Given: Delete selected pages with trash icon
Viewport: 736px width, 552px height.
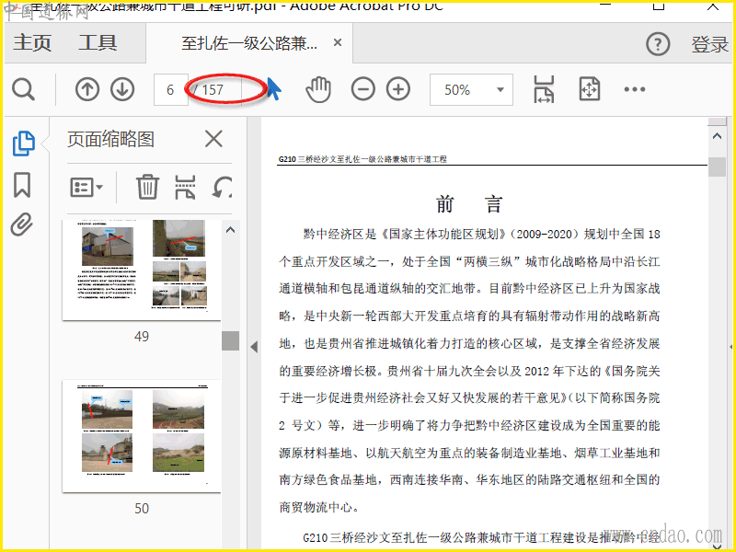Looking at the screenshot, I should coord(147,187).
